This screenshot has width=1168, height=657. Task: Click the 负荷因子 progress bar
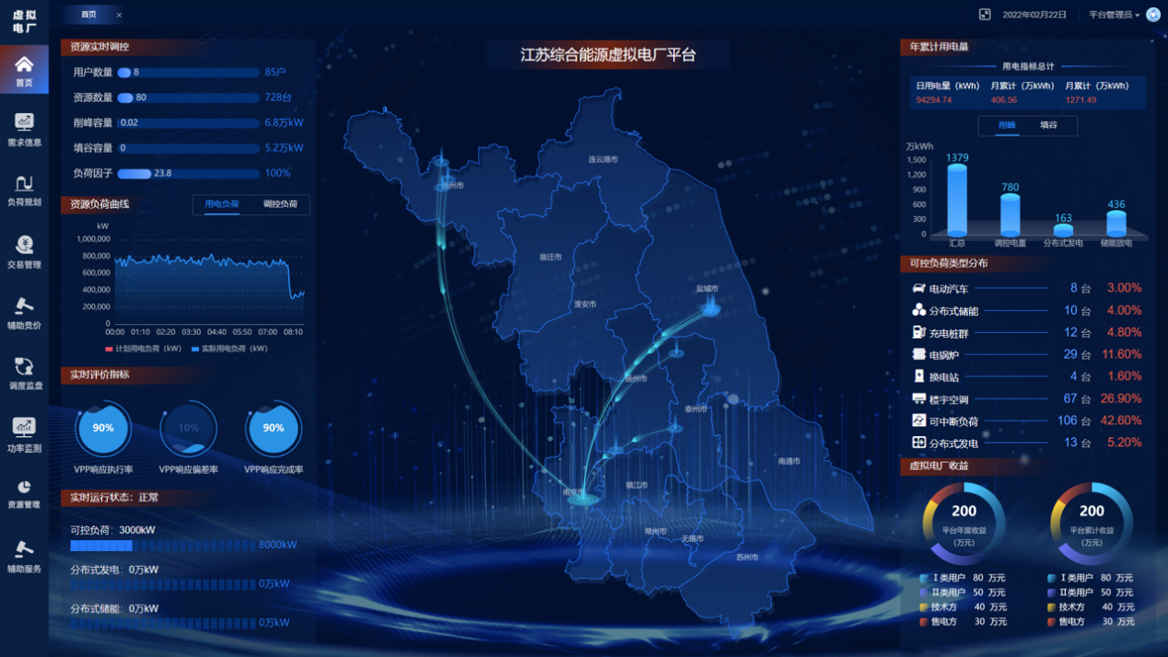click(x=188, y=173)
